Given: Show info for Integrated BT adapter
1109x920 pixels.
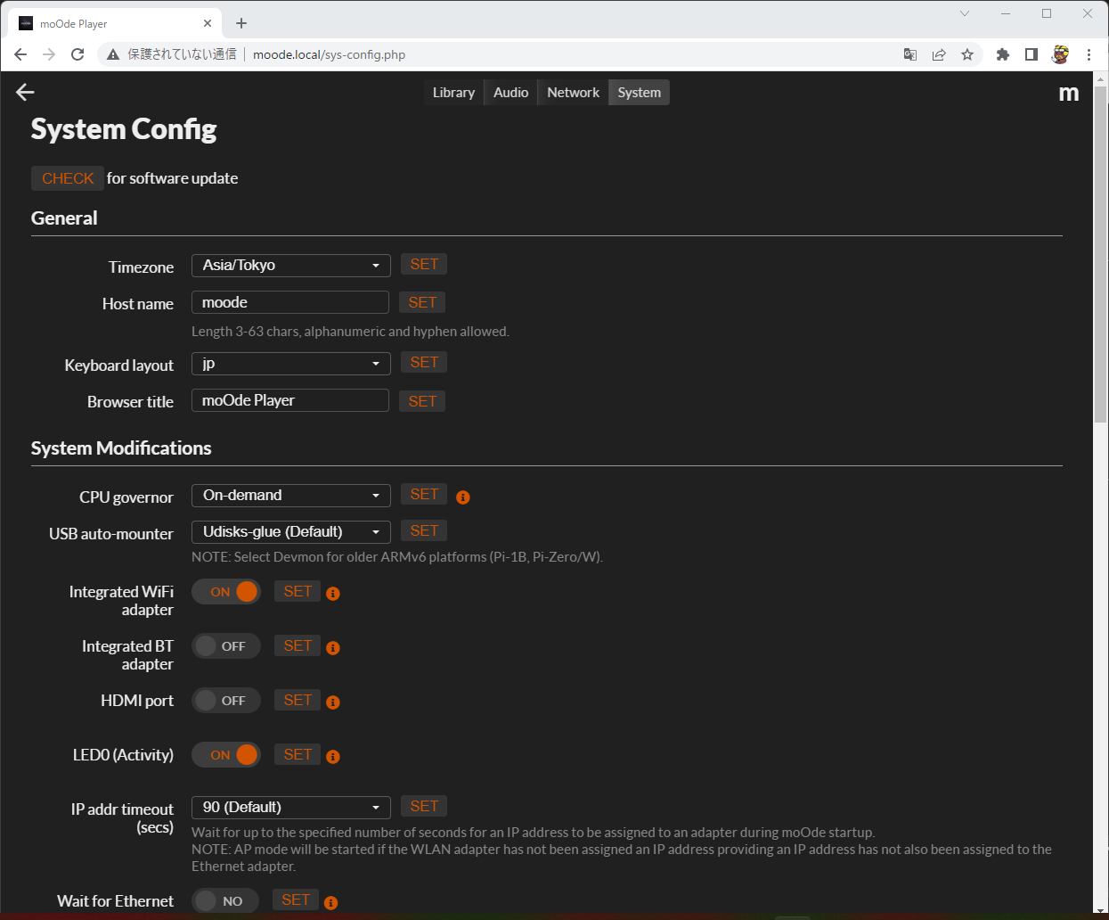Looking at the screenshot, I should click(333, 648).
